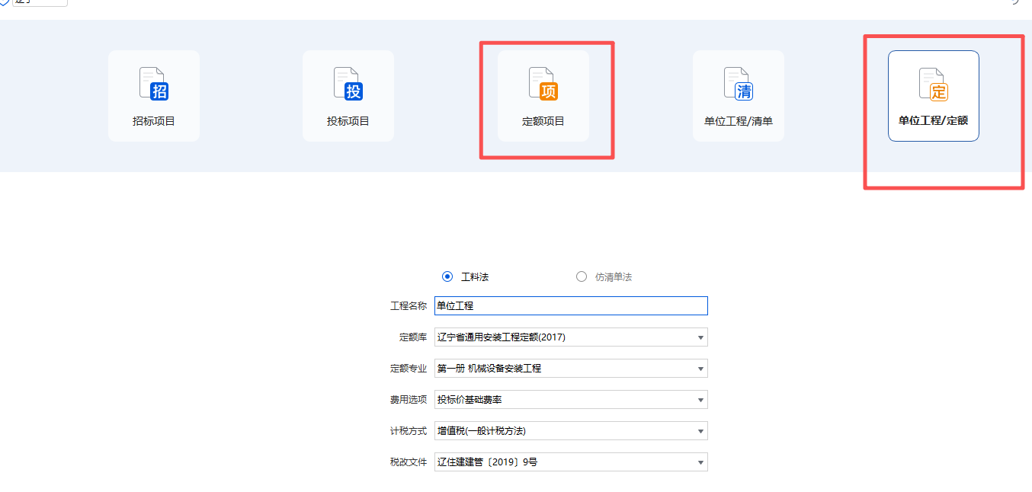Image resolution: width=1032 pixels, height=492 pixels.
Task: Click the highlighted 单位工程/定额 icon
Action: (932, 95)
